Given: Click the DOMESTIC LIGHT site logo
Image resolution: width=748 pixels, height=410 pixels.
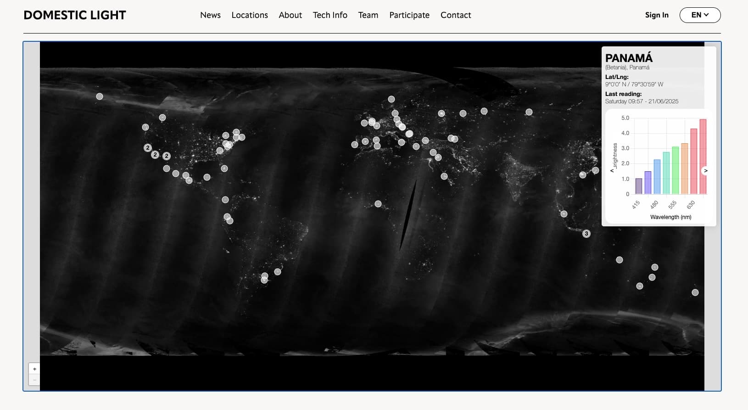Looking at the screenshot, I should (75, 15).
